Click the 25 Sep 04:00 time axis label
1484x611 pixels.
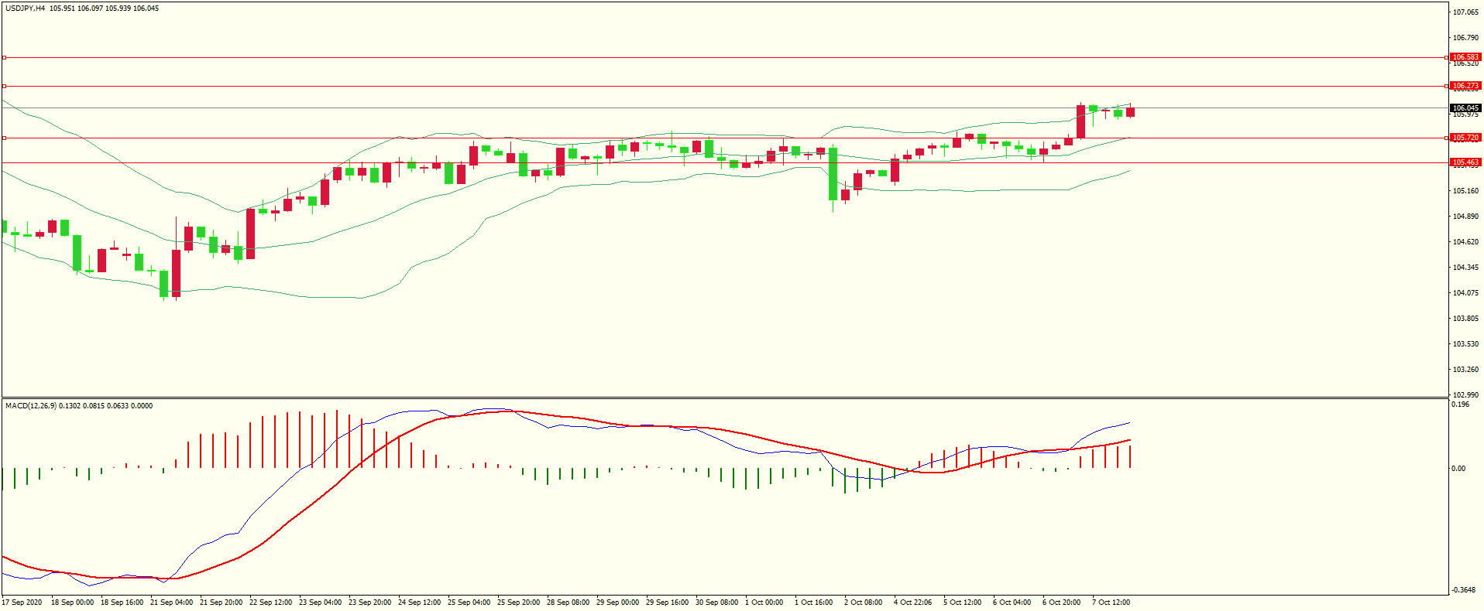[469, 602]
